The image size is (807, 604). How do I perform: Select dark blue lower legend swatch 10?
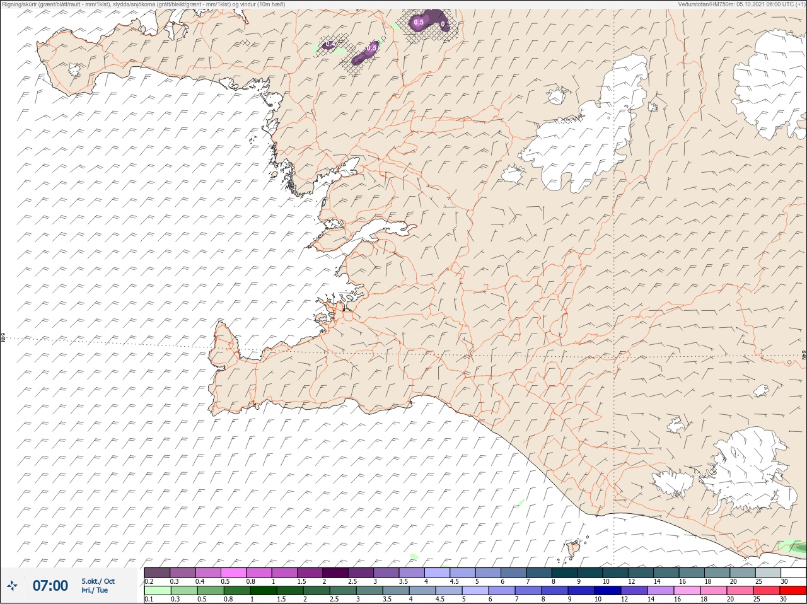[x=607, y=591]
